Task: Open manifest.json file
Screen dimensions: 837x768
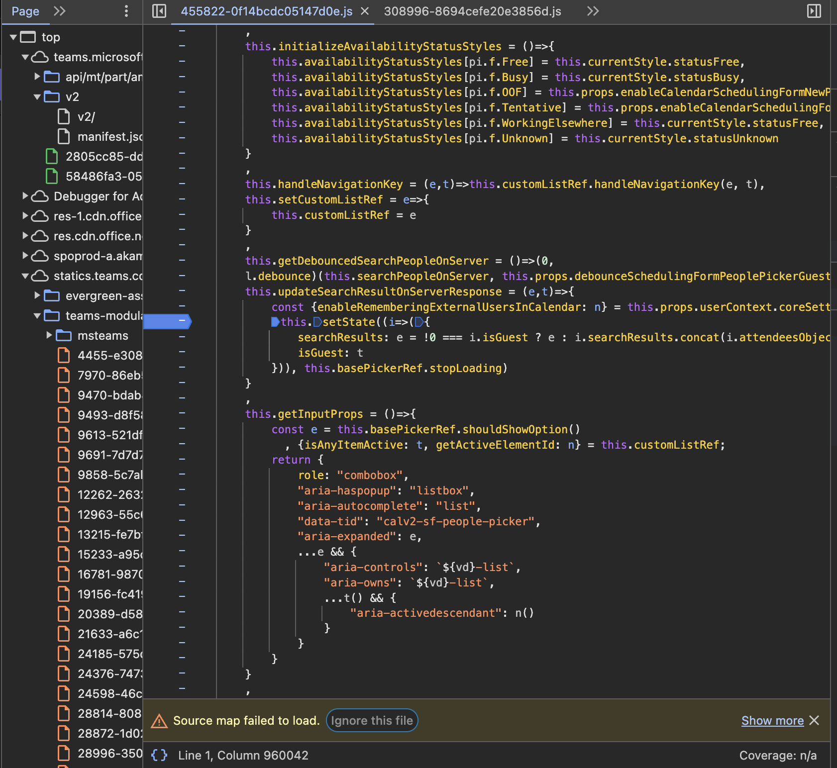Action: (x=100, y=137)
